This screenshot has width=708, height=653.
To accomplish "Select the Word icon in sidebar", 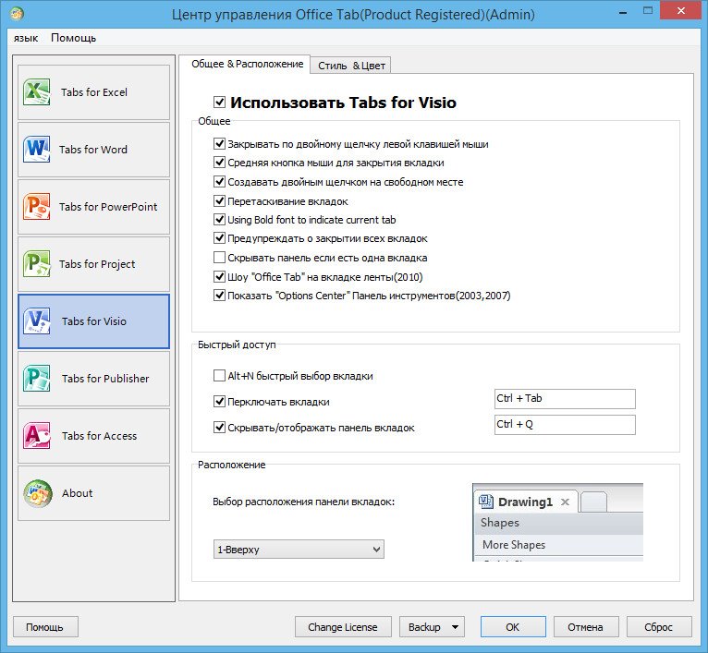I will [x=37, y=149].
